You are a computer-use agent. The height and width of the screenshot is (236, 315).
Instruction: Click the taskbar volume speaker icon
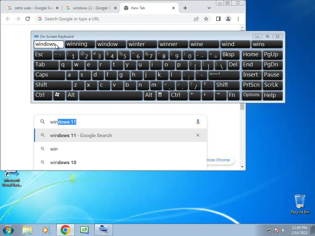pos(284,230)
